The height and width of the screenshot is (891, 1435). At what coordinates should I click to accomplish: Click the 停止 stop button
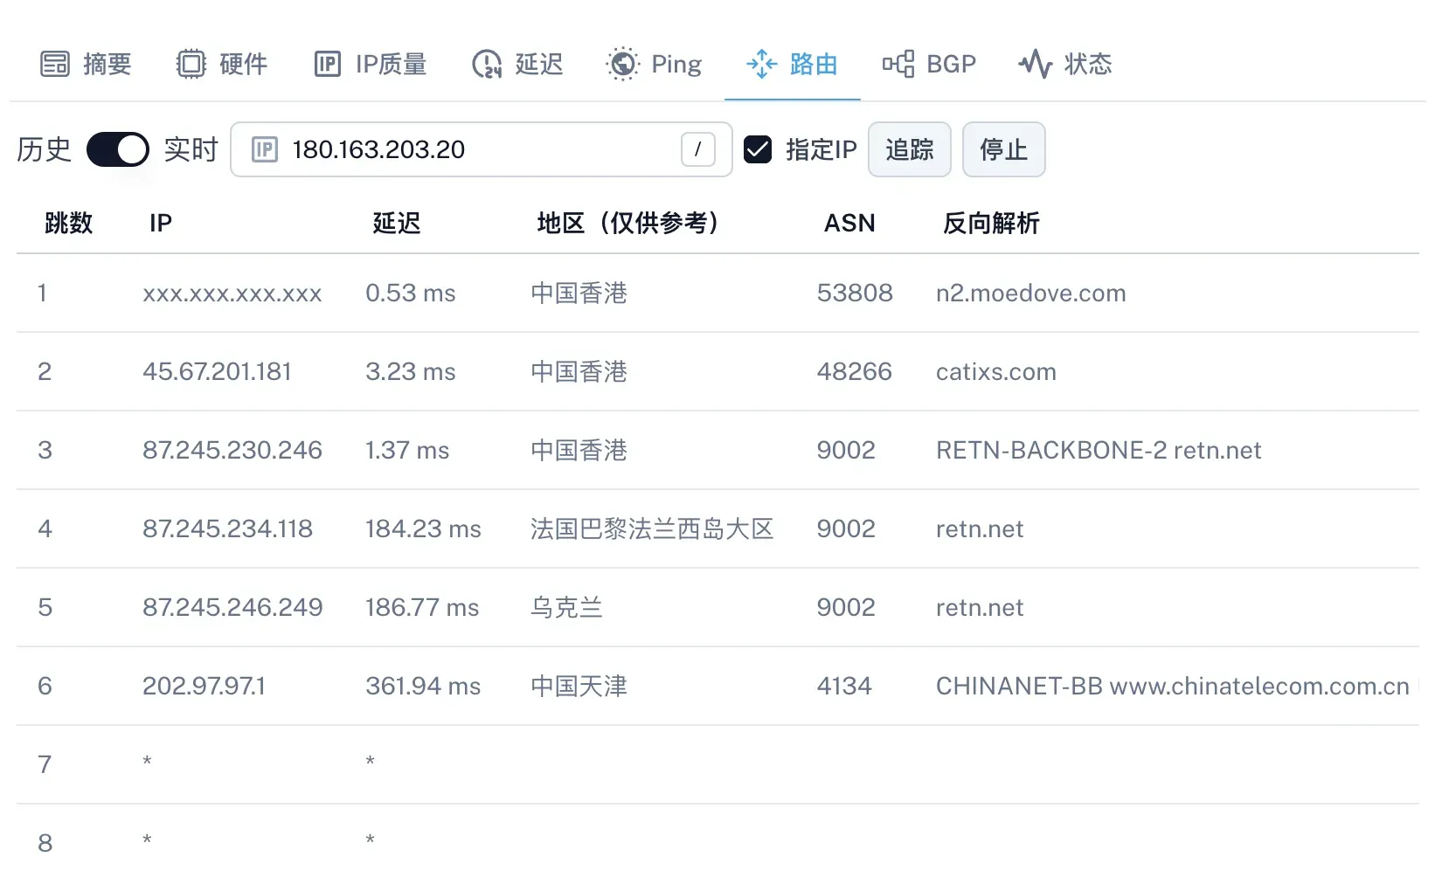(x=1004, y=149)
